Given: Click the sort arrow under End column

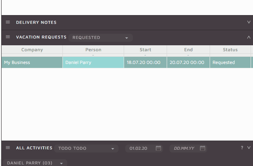Looking at the screenshot, I should 188,55.
